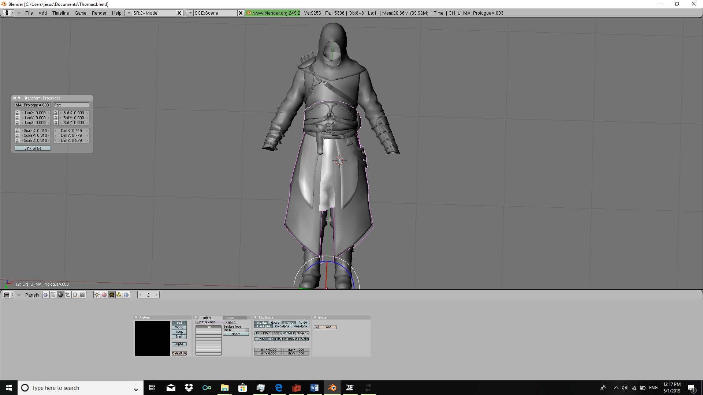This screenshot has height=395, width=703.
Task: Open the Texture Type Image dropdown
Action: (x=236, y=330)
